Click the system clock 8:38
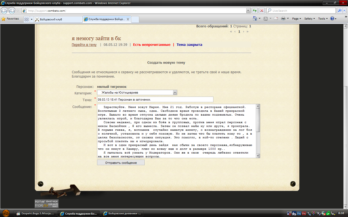This screenshot has width=348, height=217. click(x=341, y=213)
